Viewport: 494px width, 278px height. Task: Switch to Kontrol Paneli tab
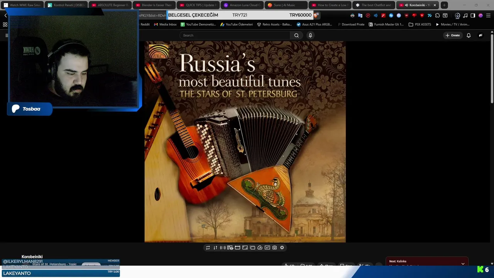pos(66,5)
